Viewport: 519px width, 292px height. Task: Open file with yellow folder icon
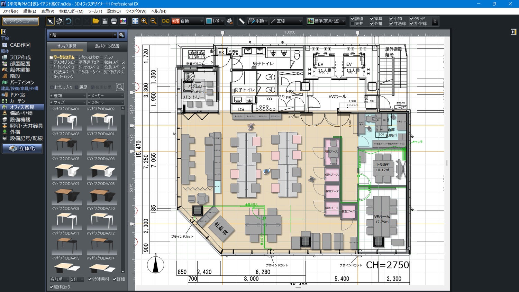tap(96, 21)
